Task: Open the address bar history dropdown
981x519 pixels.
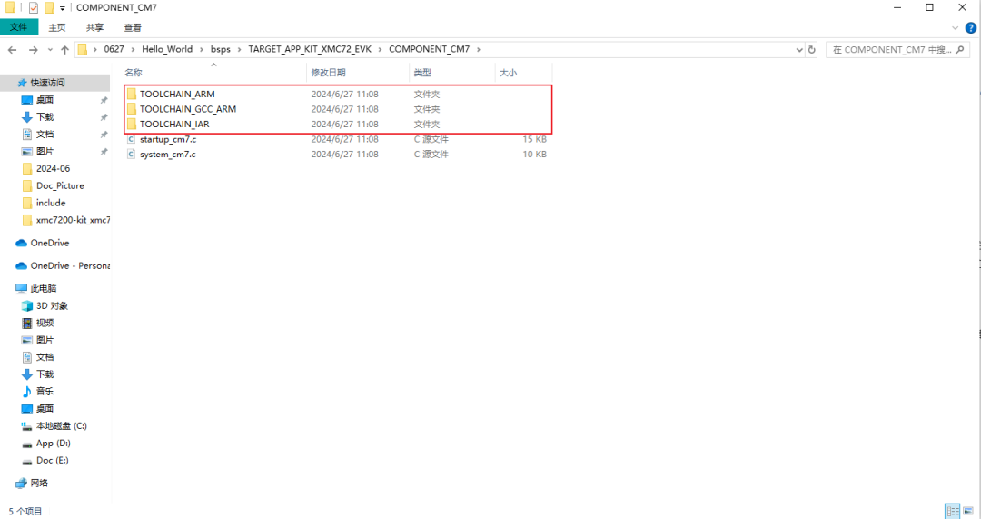Action: [798, 49]
